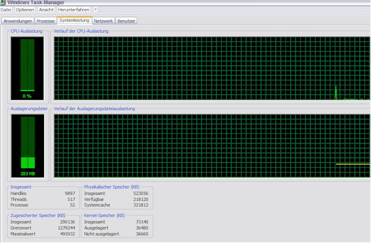Select the Systemleistung tab
Image resolution: width=371 pixels, height=243 pixels.
coord(74,20)
